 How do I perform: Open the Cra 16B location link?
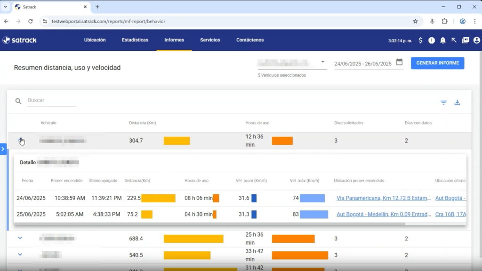tap(450, 215)
